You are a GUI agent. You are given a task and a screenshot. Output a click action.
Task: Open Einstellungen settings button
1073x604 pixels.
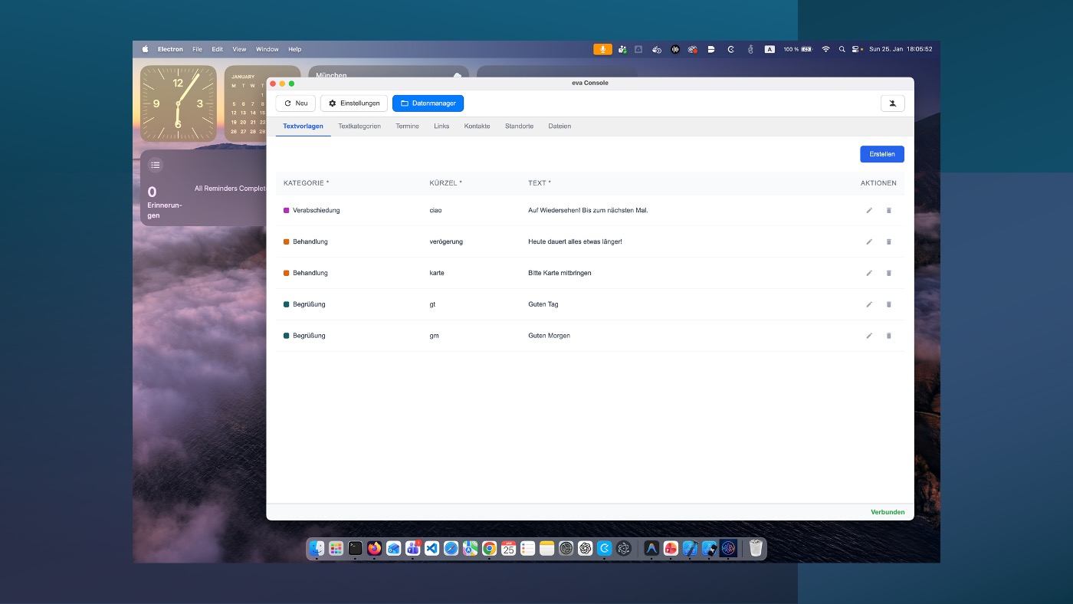point(354,103)
